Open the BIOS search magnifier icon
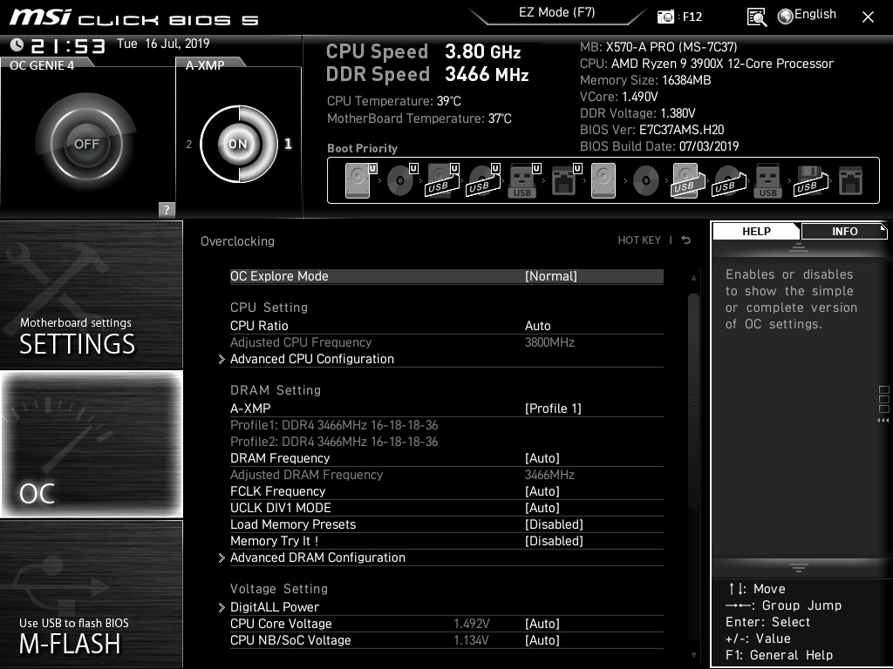 [x=756, y=17]
